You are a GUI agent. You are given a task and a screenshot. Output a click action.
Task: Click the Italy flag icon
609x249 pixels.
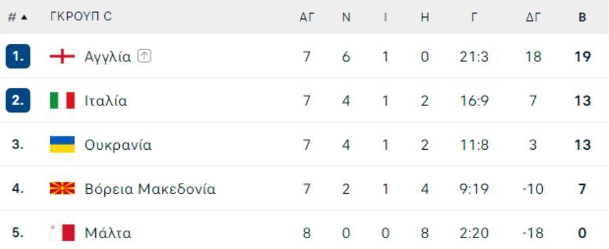click(62, 101)
